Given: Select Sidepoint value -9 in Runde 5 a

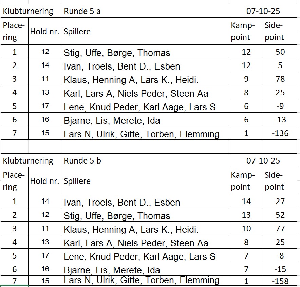Looking at the screenshot, I should pos(280,106).
